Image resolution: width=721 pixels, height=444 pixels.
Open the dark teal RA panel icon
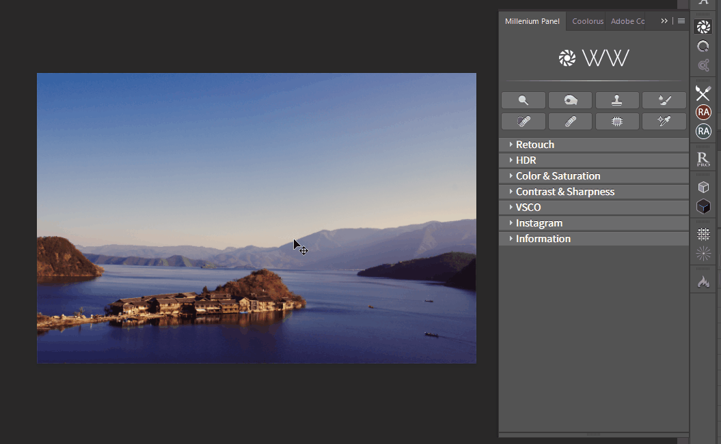(703, 131)
